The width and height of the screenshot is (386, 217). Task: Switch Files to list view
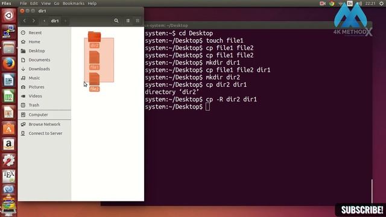(128, 21)
